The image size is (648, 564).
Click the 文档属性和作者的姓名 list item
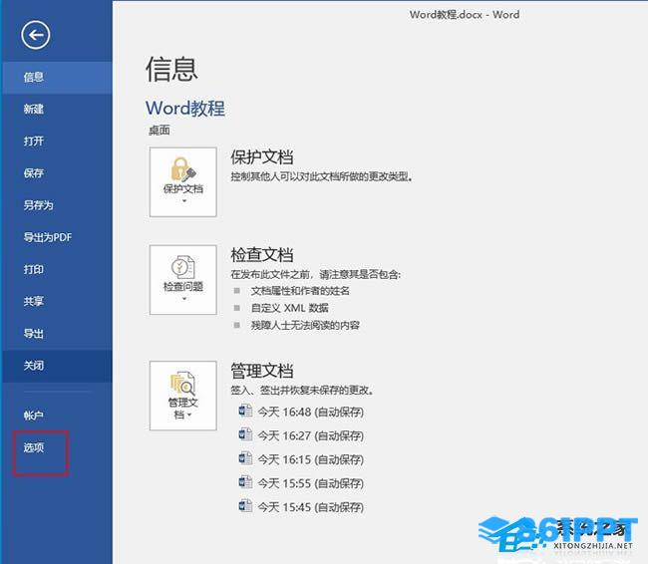tap(300, 291)
